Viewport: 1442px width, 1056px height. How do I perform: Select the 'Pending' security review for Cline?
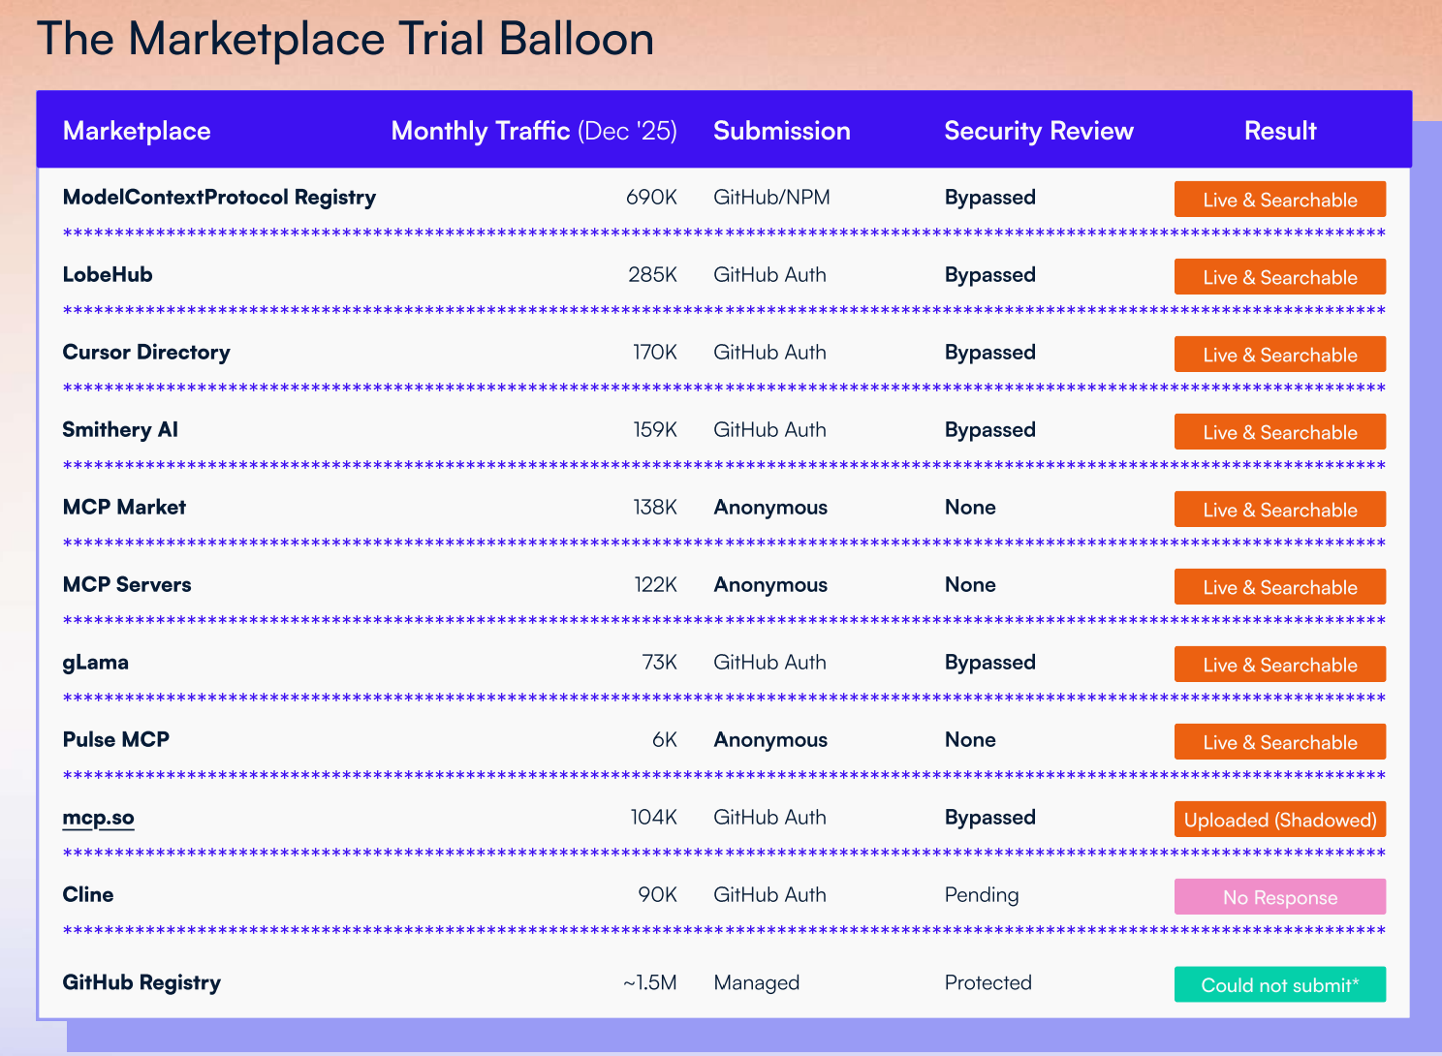point(981,895)
